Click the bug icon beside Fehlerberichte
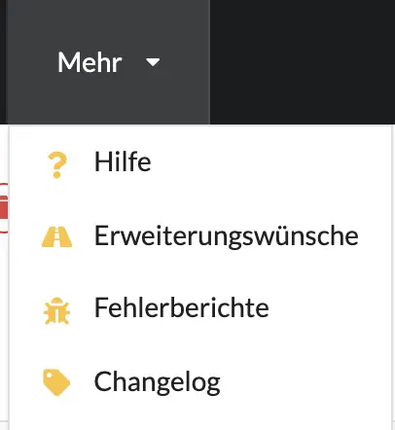Screen dimensions: 395x430 pos(56,310)
